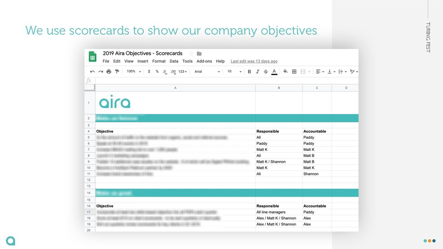
Task: Click the move to folder icon
Action: [x=199, y=54]
